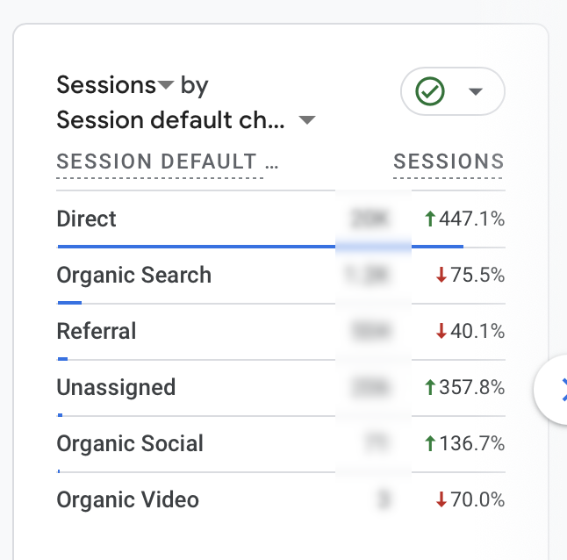Click the green up arrow for Direct

[430, 219]
